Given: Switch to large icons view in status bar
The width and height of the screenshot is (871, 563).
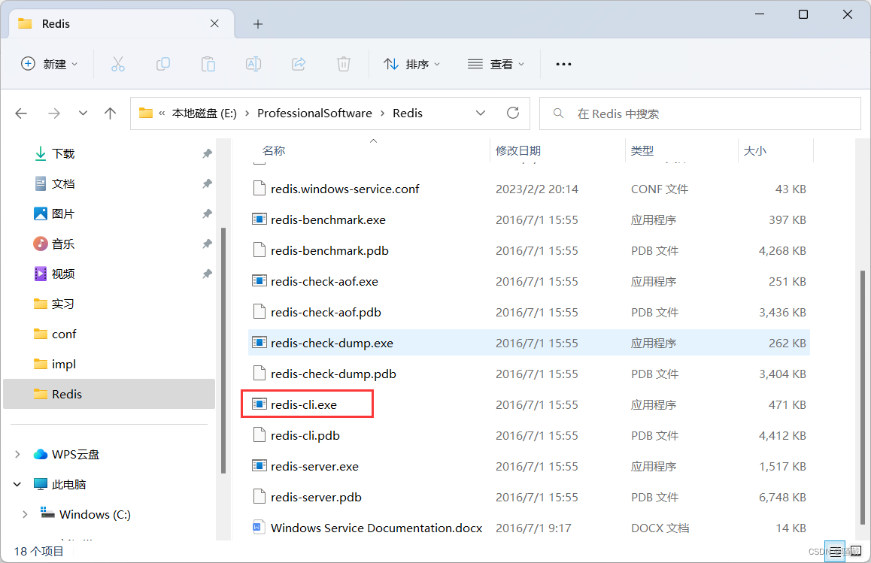Looking at the screenshot, I should (855, 551).
